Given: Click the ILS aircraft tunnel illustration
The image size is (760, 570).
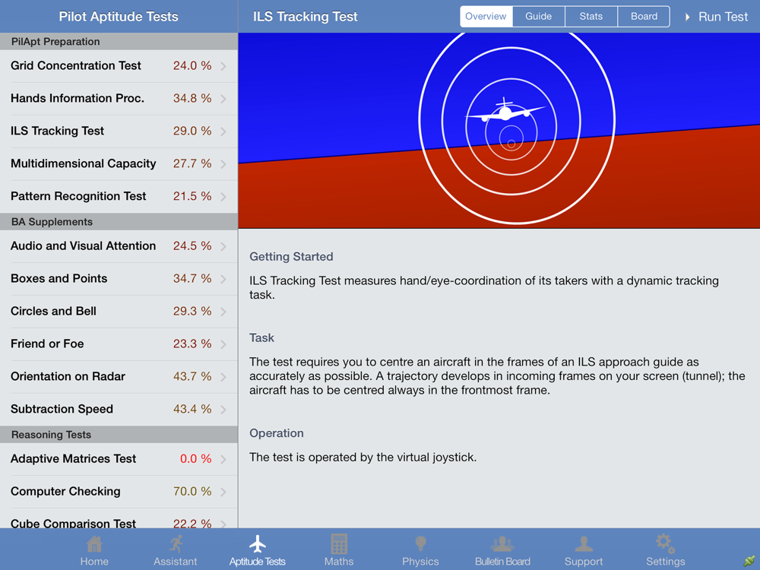Looking at the screenshot, I should [x=499, y=131].
